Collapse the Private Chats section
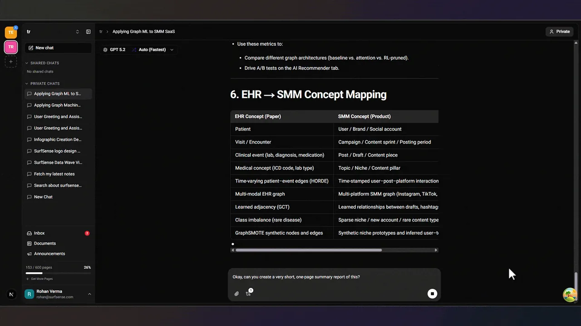581x326 pixels. coord(42,83)
